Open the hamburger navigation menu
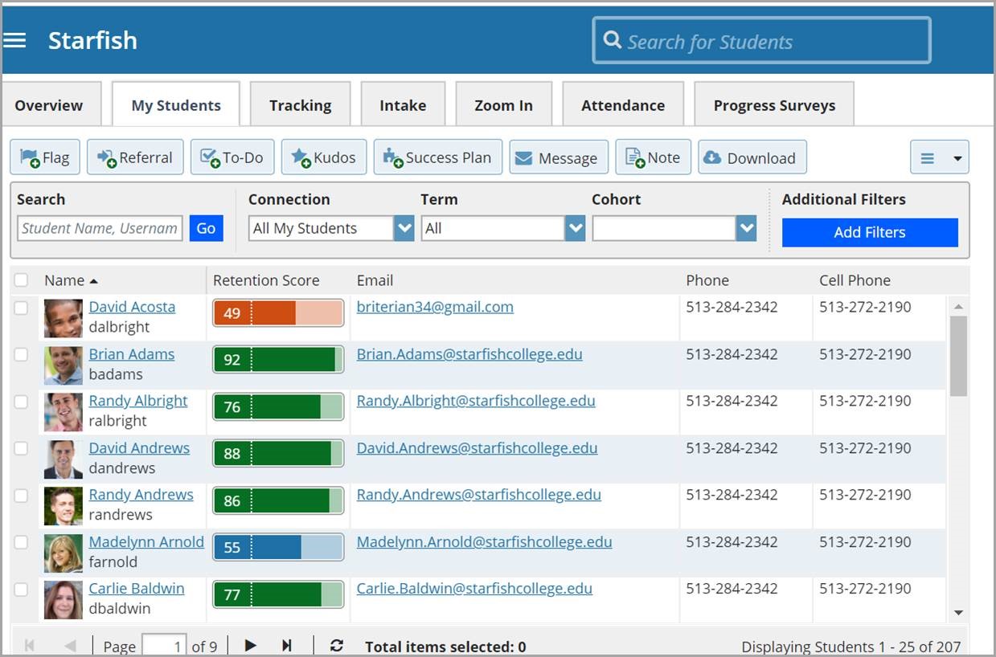996x657 pixels. [15, 41]
